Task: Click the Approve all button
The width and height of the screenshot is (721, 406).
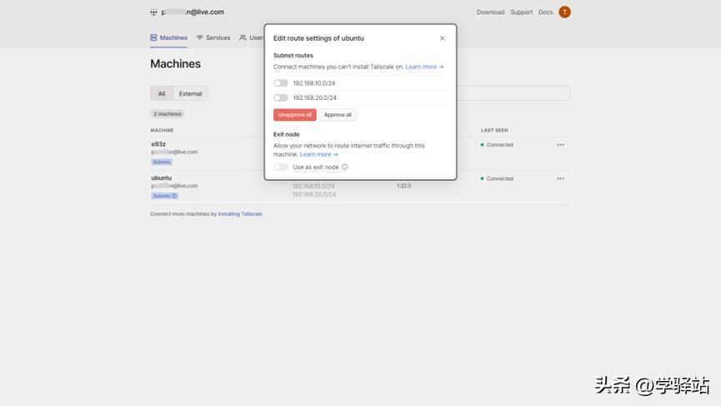Action: tap(338, 115)
